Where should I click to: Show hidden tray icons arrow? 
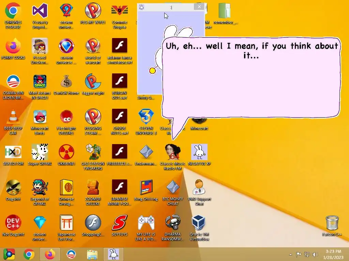pos(290,254)
